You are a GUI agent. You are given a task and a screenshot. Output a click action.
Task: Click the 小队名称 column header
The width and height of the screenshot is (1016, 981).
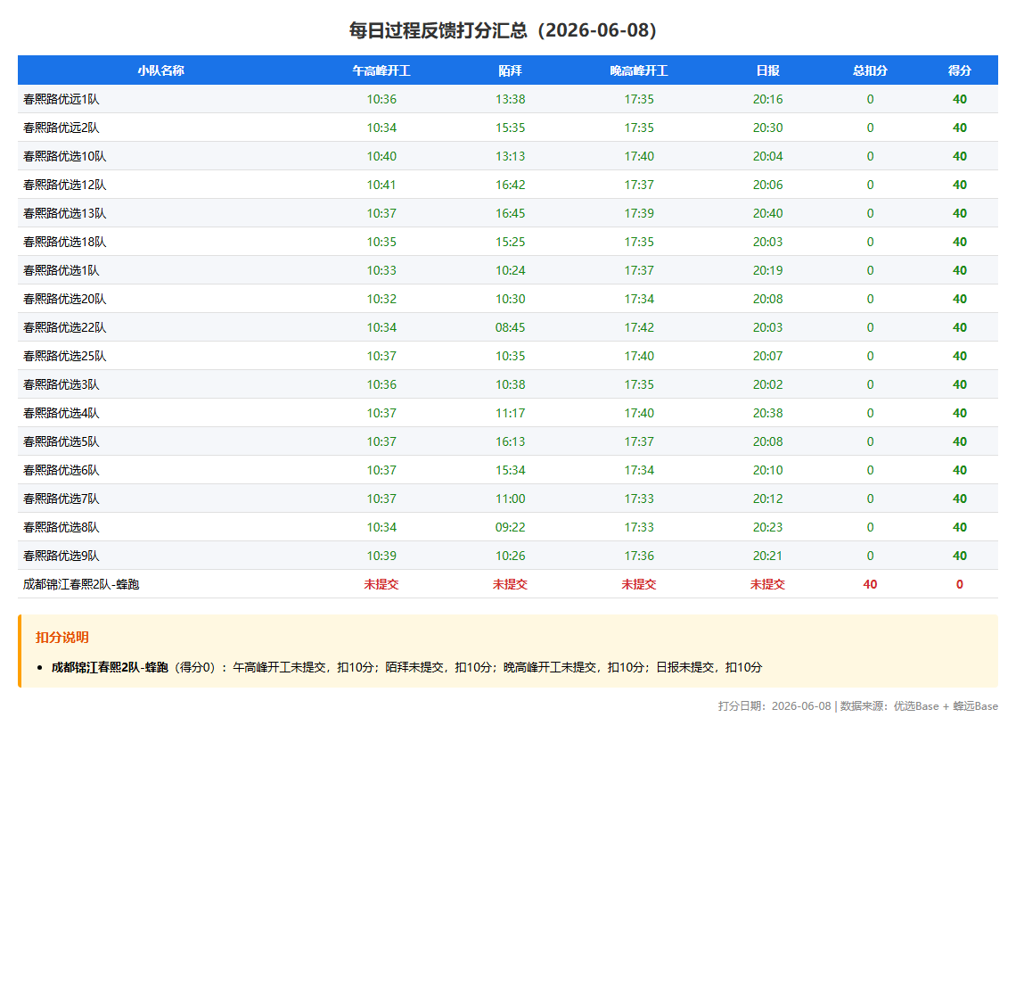tap(160, 70)
